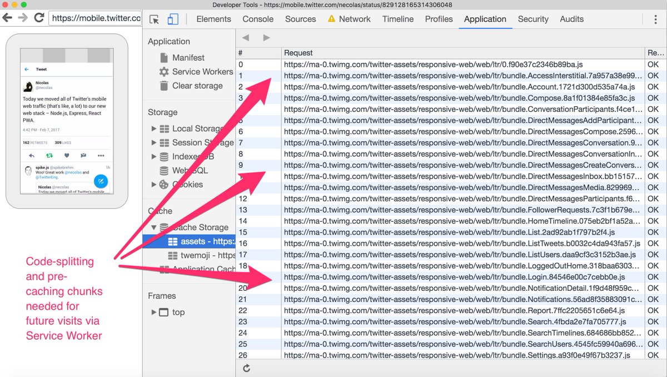Click the next page arrow above the table
The height and width of the screenshot is (377, 667).
click(266, 38)
